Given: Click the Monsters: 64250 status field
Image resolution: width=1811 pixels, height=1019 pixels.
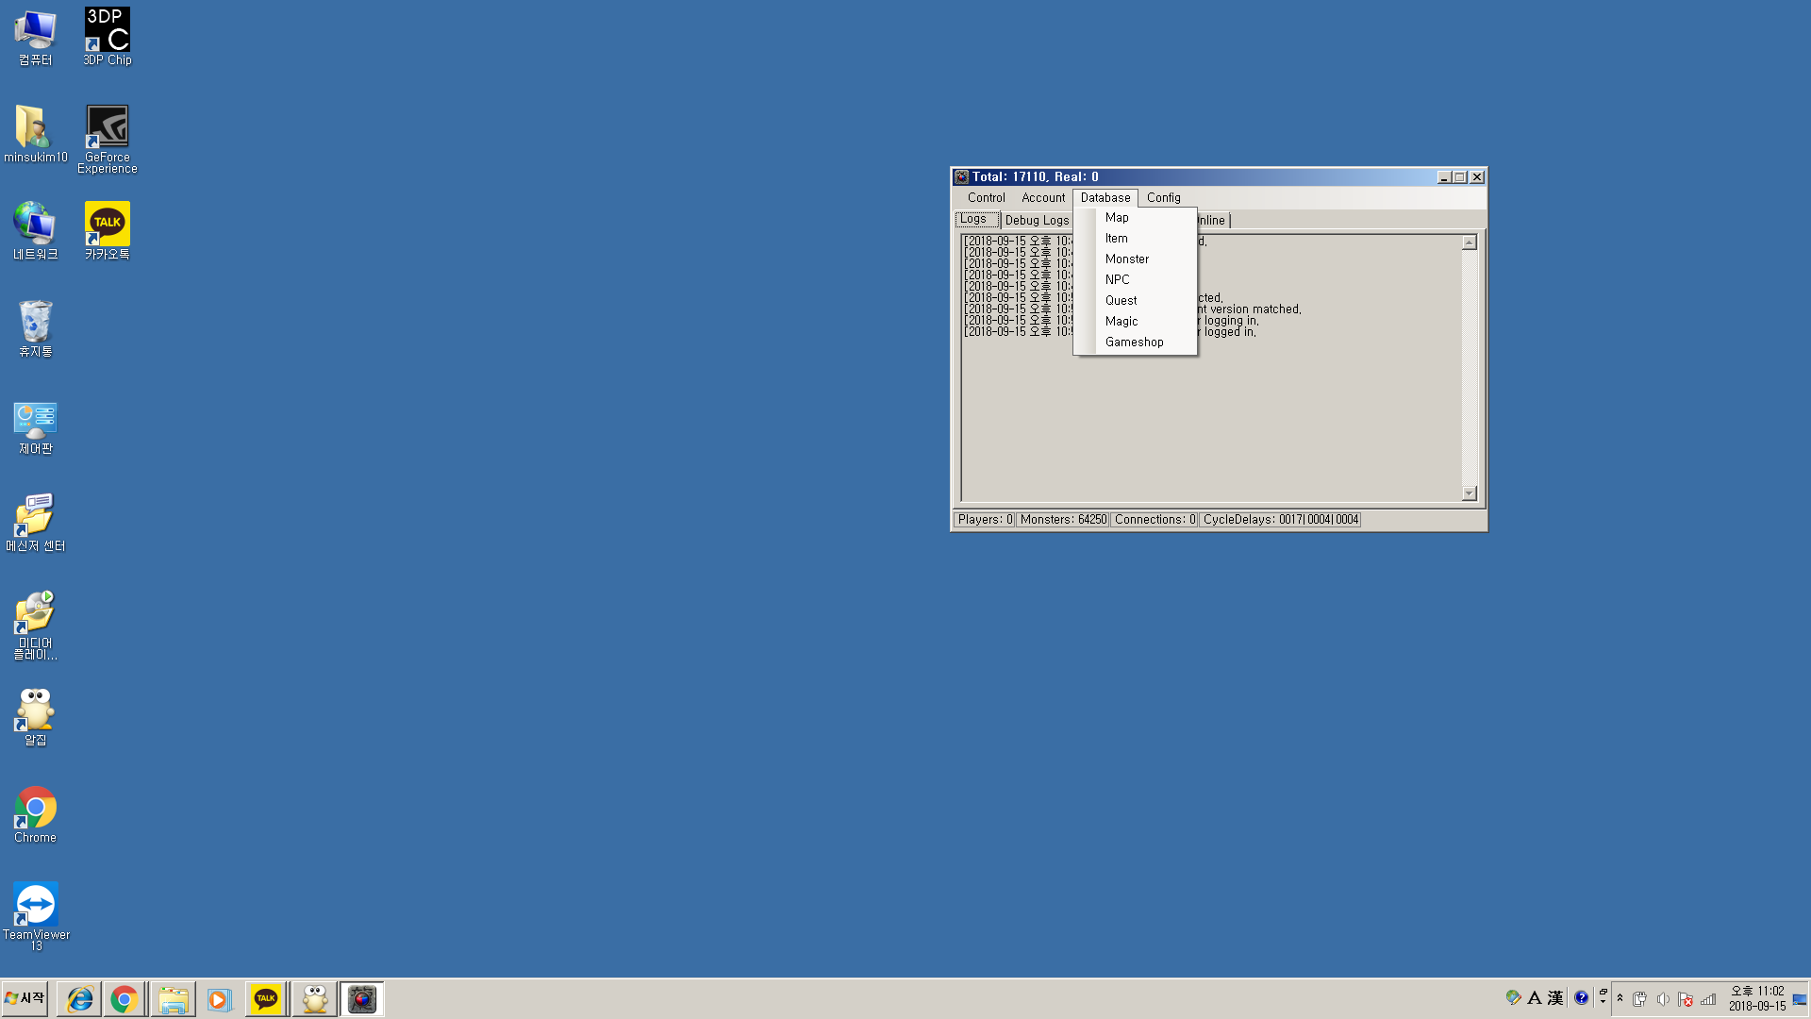Looking at the screenshot, I should pyautogui.click(x=1063, y=520).
